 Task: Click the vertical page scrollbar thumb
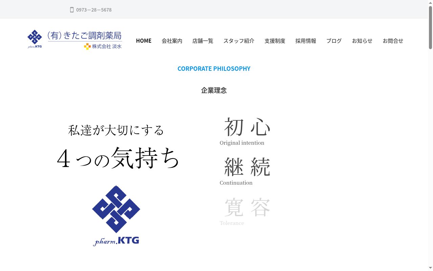pyautogui.click(x=430, y=27)
